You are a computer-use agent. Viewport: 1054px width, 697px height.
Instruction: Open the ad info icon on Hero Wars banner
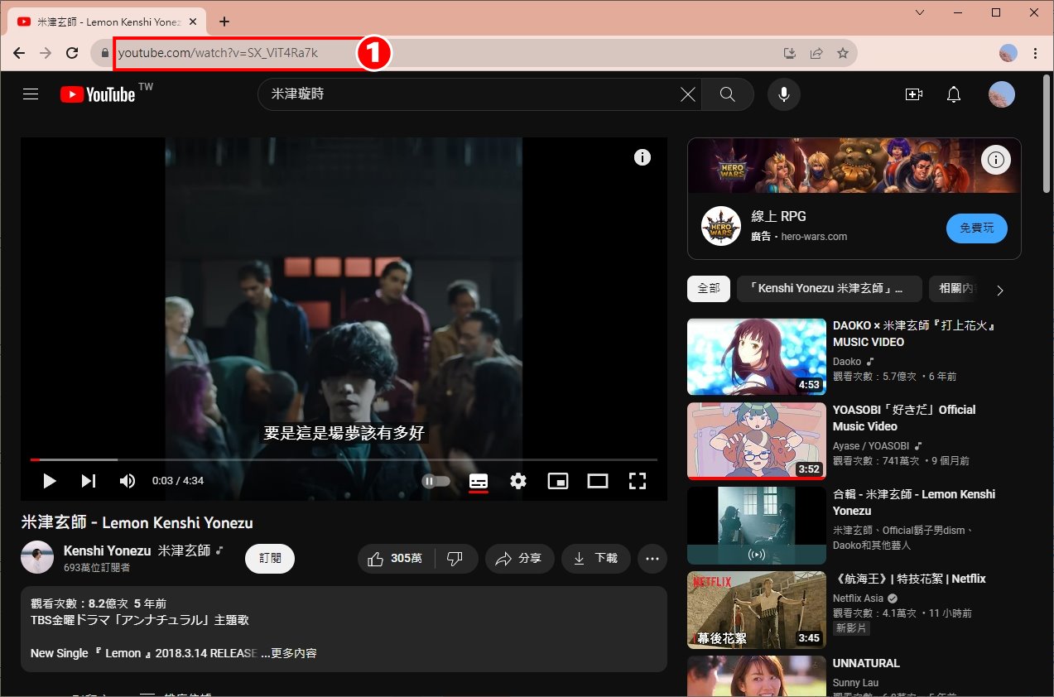click(996, 159)
